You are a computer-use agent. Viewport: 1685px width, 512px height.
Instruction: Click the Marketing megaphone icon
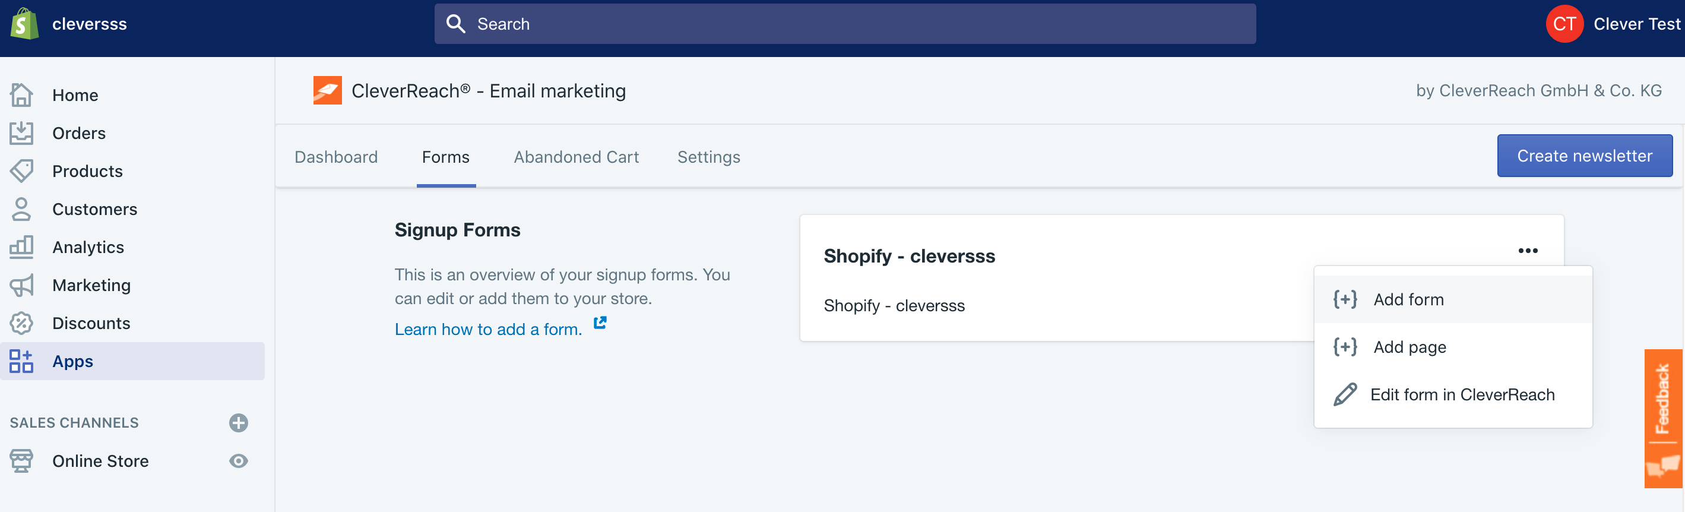21,286
